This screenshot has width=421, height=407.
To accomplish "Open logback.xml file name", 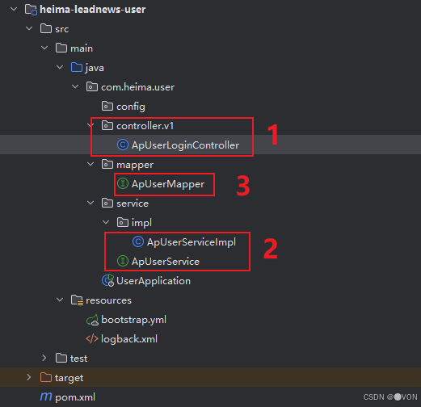I will (x=129, y=339).
